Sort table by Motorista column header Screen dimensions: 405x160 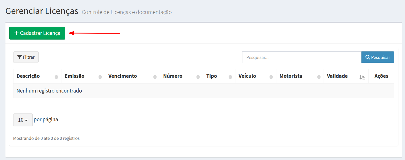(291, 76)
